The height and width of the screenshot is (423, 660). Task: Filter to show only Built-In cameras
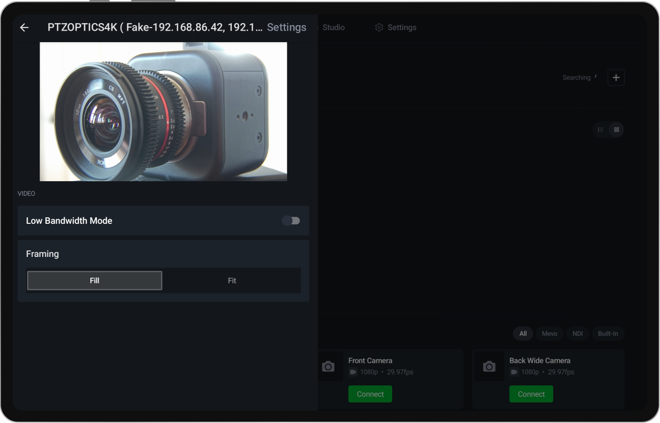click(x=608, y=333)
